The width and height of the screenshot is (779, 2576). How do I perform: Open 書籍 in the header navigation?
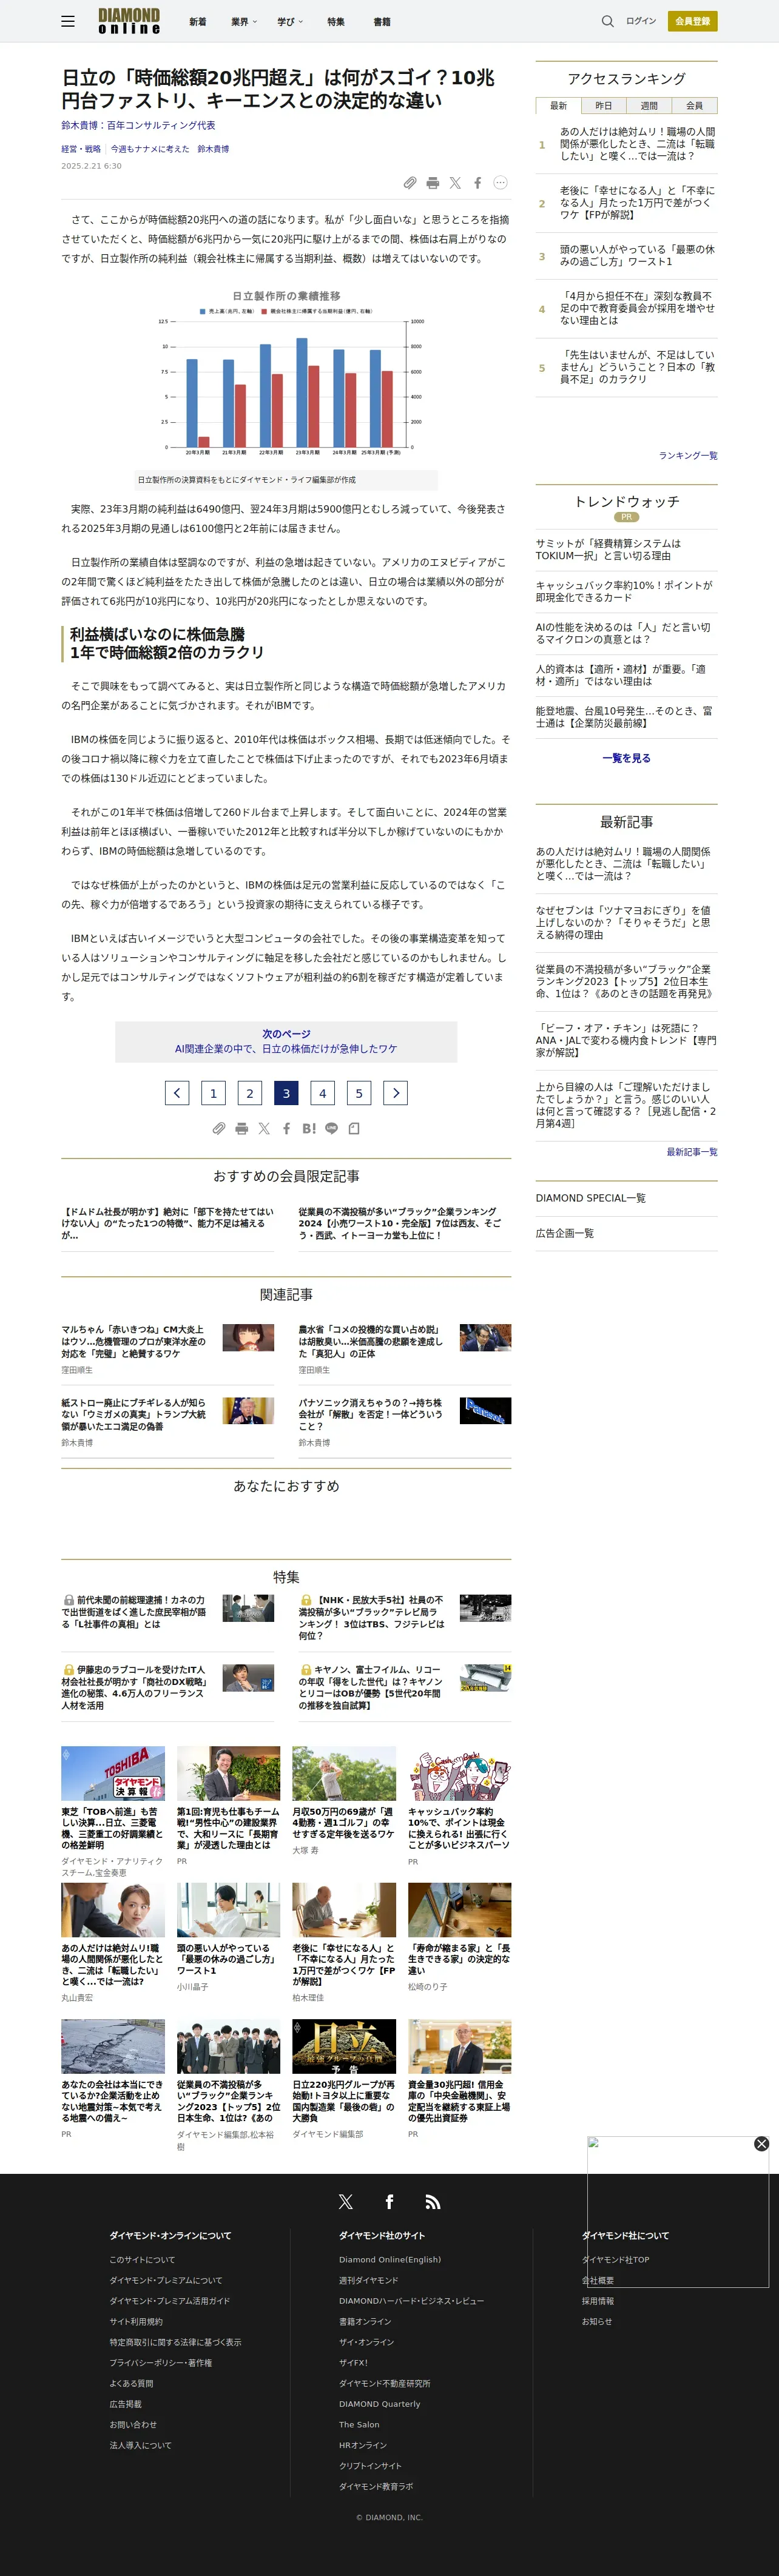[x=382, y=21]
